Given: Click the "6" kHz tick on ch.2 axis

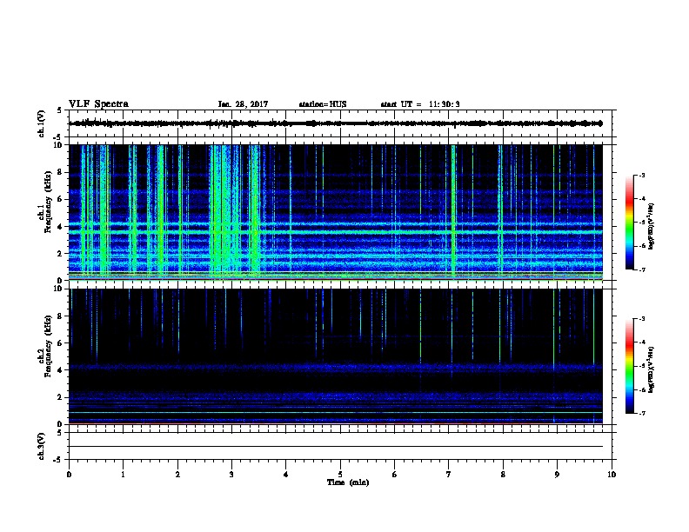Looking at the screenshot, I should [x=61, y=343].
